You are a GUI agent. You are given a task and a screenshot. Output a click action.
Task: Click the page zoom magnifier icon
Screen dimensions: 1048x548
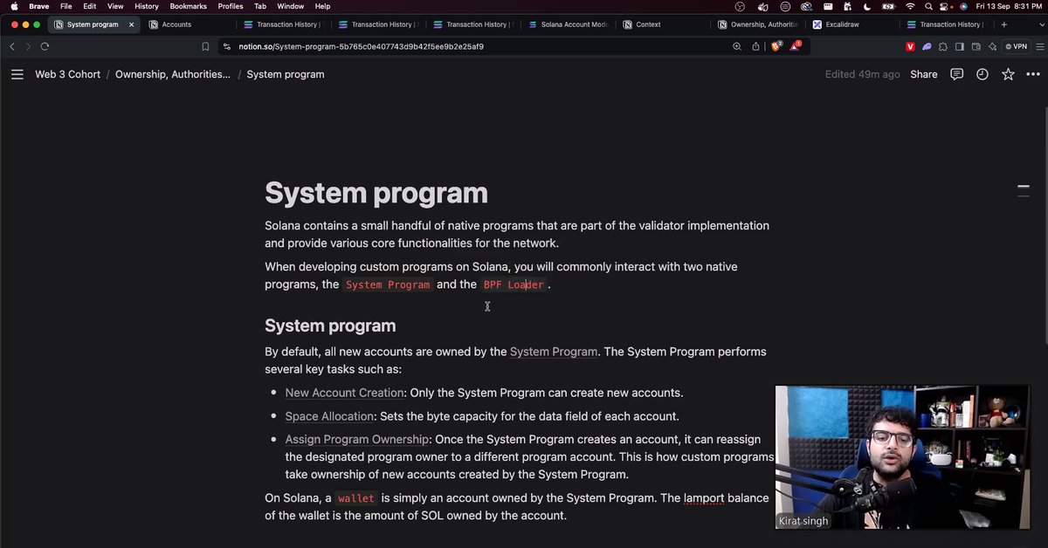(x=737, y=46)
